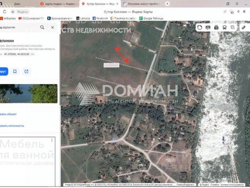Click the blue bus stop marker on map

point(114,139)
